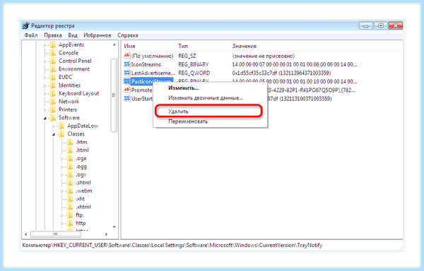The width and height of the screenshot is (424, 271).
Task: Click the Identities folder icon
Action: (x=53, y=85)
